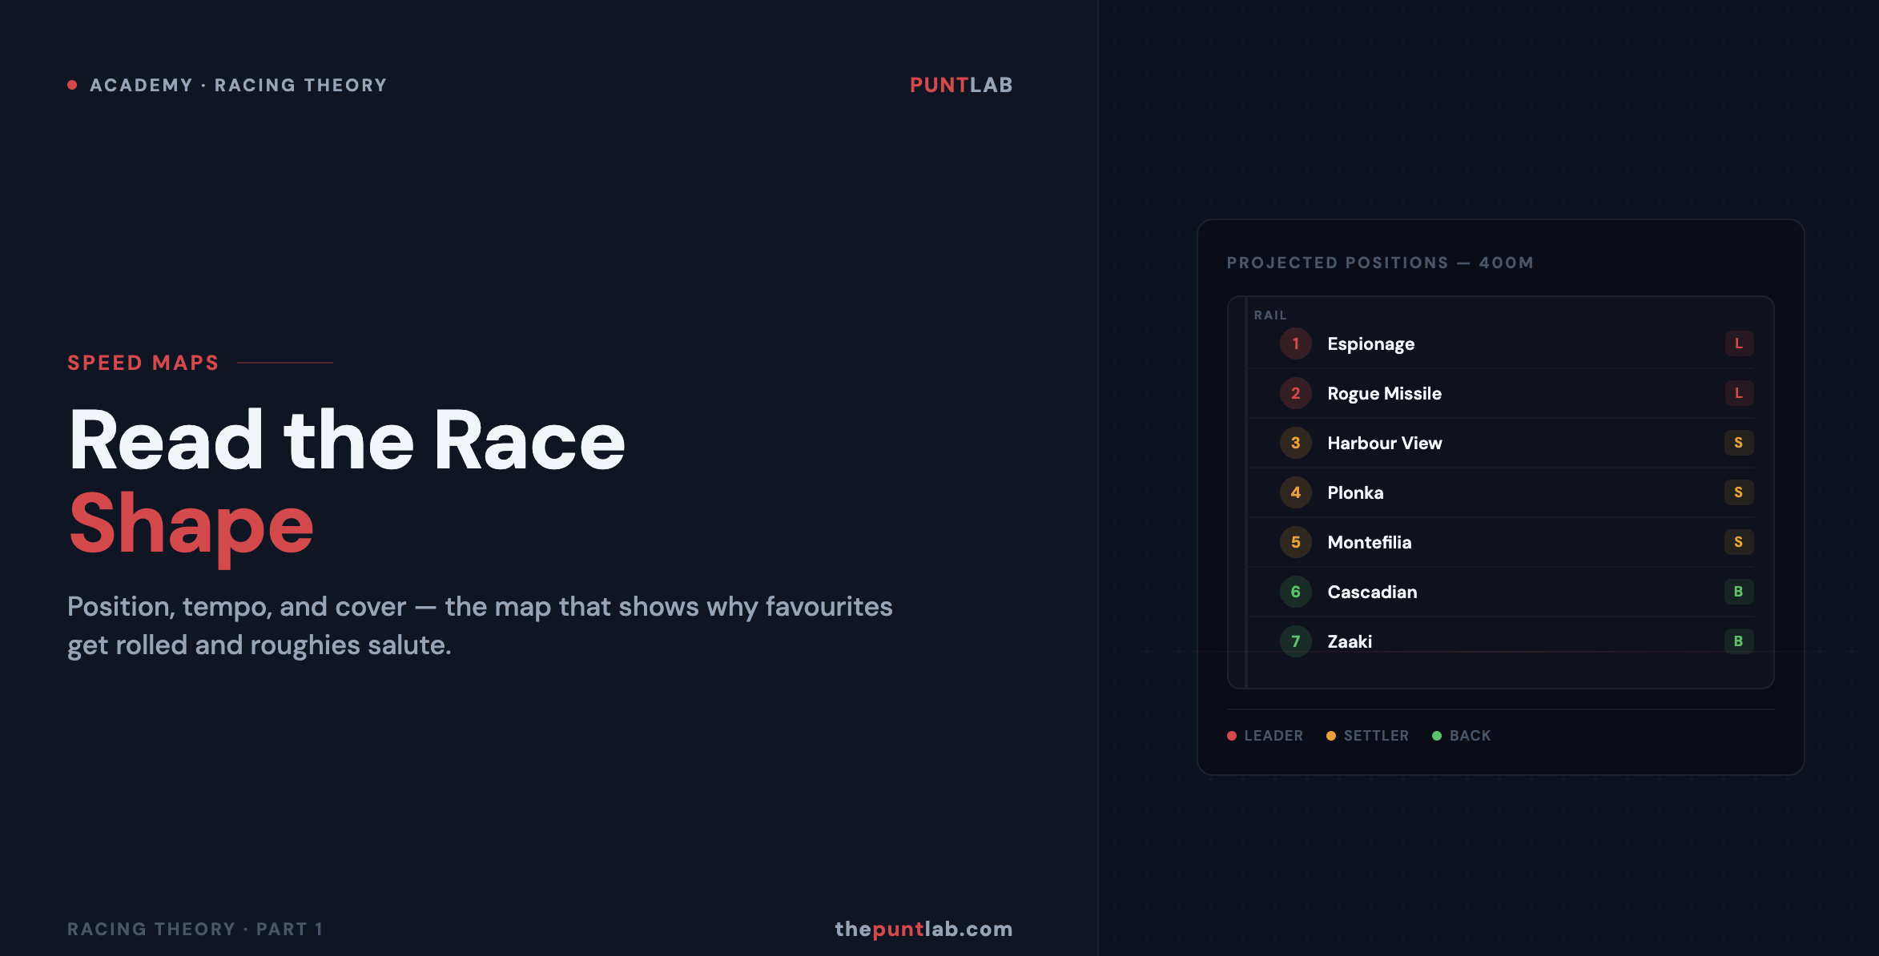Image resolution: width=1879 pixels, height=956 pixels.
Task: Click the B tag beside Cascadian
Action: [1738, 592]
